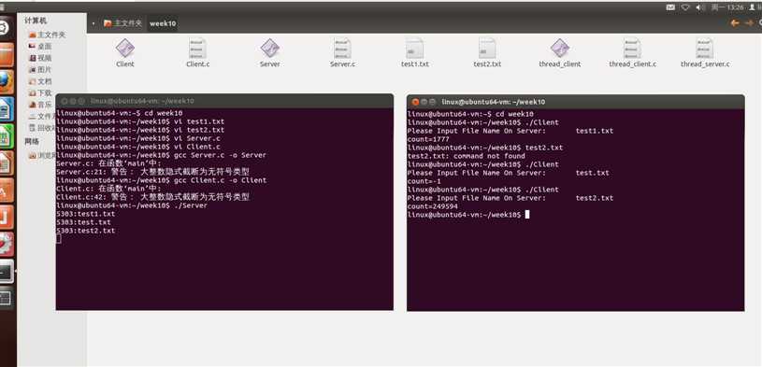762x367 pixels.
Task: Click 'count=-1' in the right terminal
Action: tap(424, 181)
